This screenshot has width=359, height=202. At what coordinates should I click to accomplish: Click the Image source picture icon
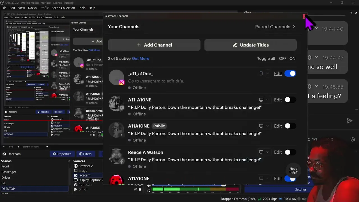(75, 171)
